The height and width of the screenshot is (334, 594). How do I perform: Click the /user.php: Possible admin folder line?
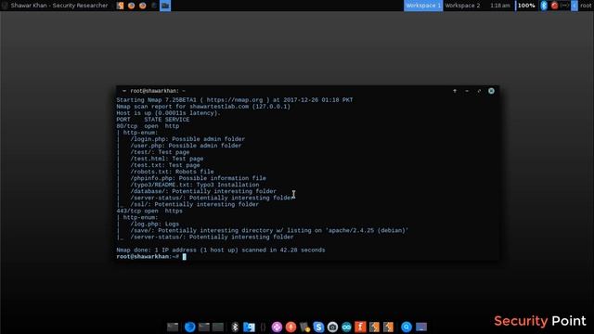tap(186, 146)
